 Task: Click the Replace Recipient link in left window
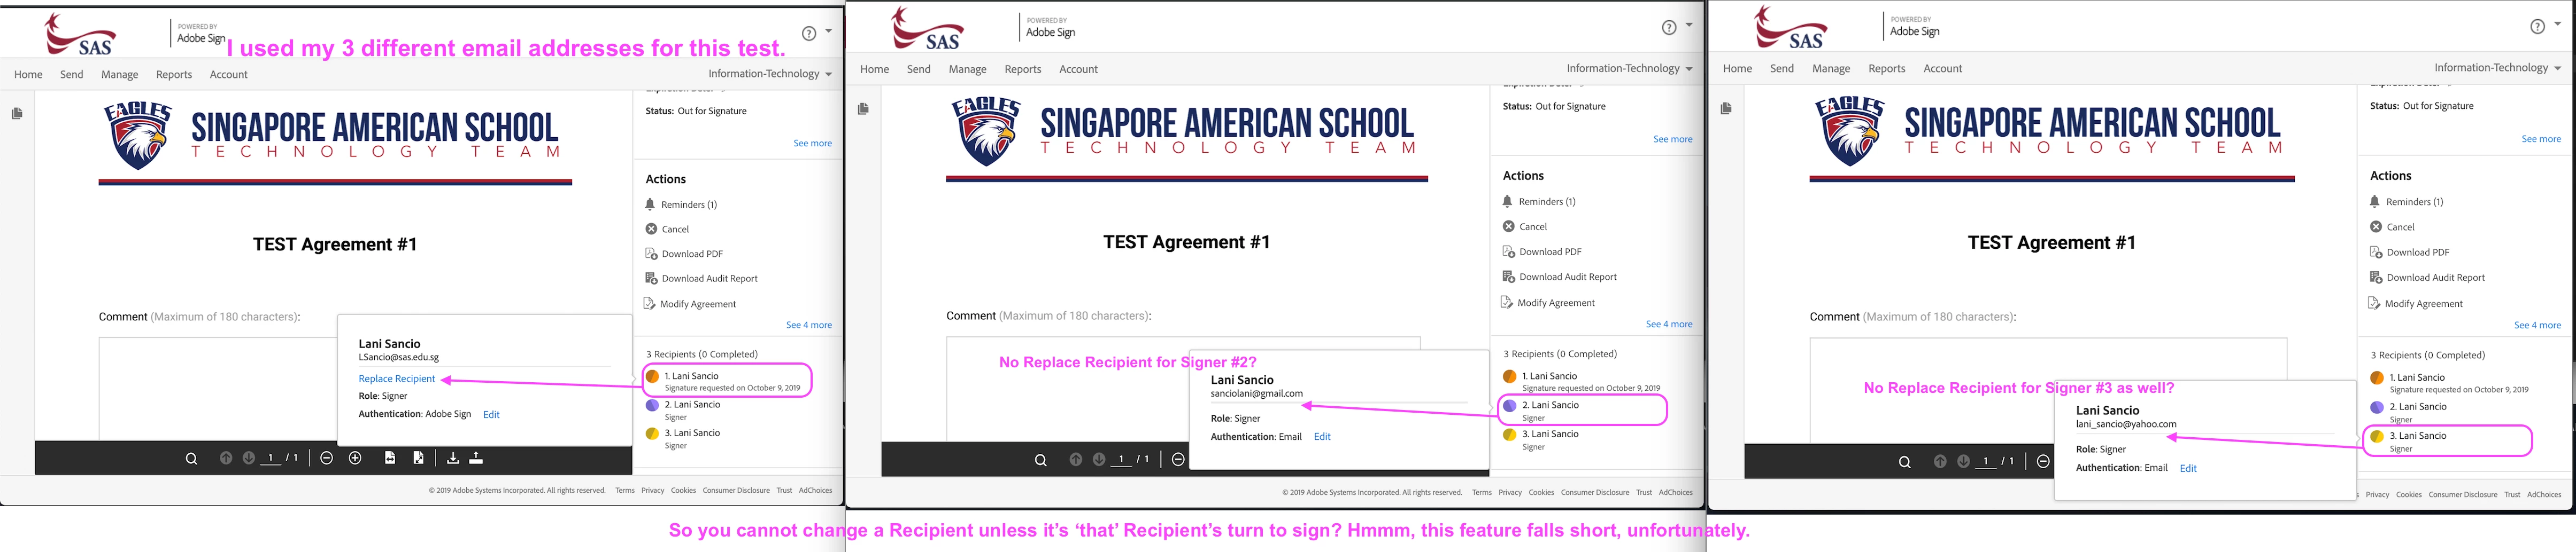(x=397, y=380)
